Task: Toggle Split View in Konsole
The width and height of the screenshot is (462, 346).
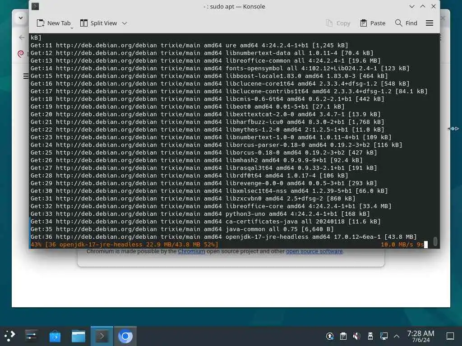Action: [99, 23]
